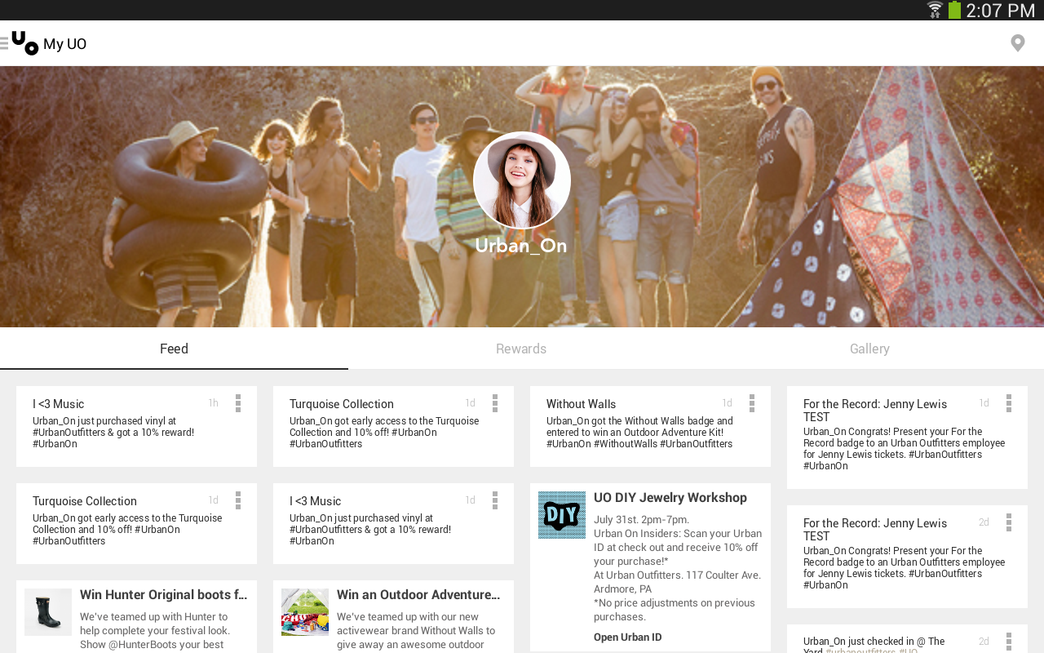
Task: Open overflow menu on 2d Jenny Lewis card
Action: 1009,522
